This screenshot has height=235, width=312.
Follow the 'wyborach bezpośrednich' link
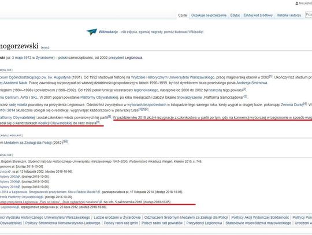147,105
